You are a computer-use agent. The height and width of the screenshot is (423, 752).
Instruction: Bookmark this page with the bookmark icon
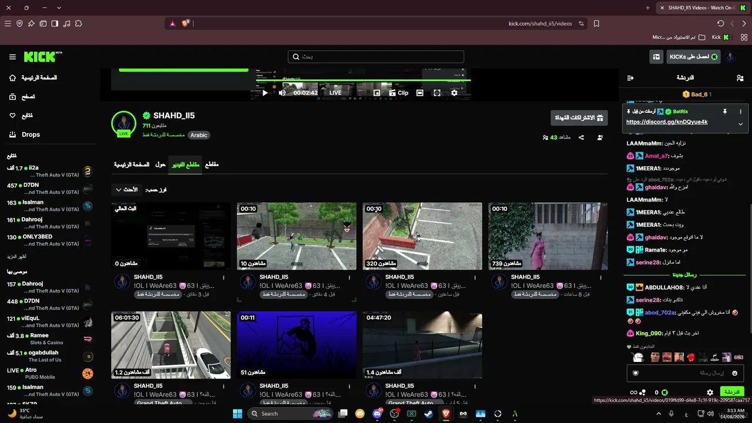click(x=596, y=23)
